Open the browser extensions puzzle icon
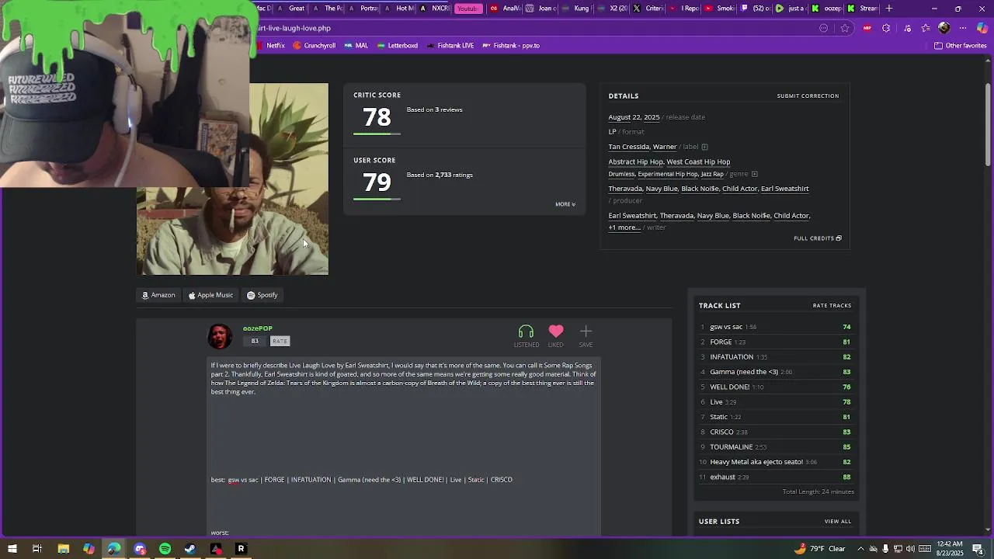The image size is (994, 559). tap(886, 28)
